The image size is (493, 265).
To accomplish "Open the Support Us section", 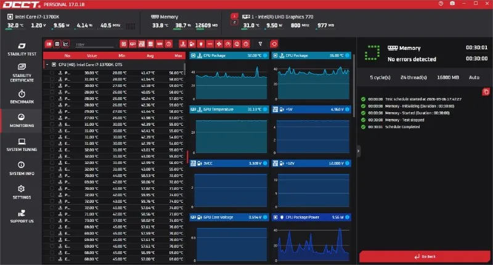I will click(22, 216).
